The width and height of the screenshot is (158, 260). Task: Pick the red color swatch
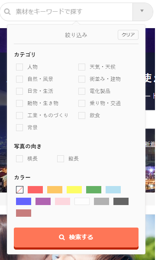(x=35, y=189)
